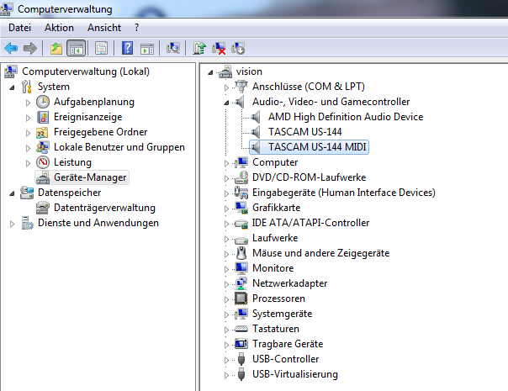508x391 pixels.
Task: Collapse Audio-, Video- und Gamecontroller node
Action: click(x=226, y=103)
